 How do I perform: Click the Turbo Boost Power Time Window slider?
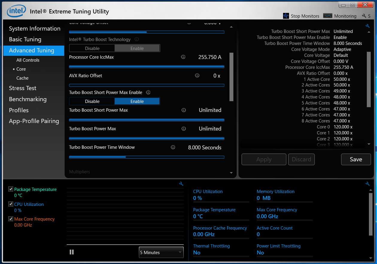pos(147,157)
